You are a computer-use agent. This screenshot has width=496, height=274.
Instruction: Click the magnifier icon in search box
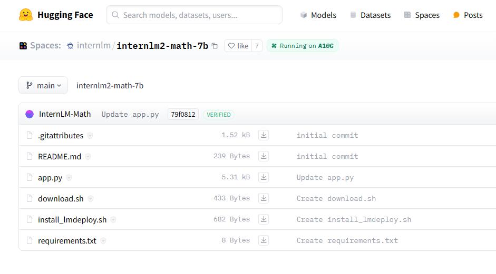115,15
